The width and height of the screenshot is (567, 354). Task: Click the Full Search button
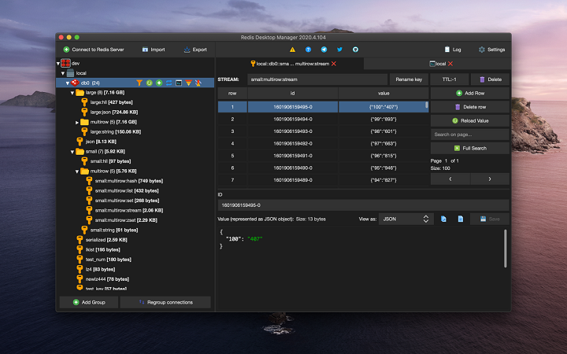pyautogui.click(x=469, y=148)
